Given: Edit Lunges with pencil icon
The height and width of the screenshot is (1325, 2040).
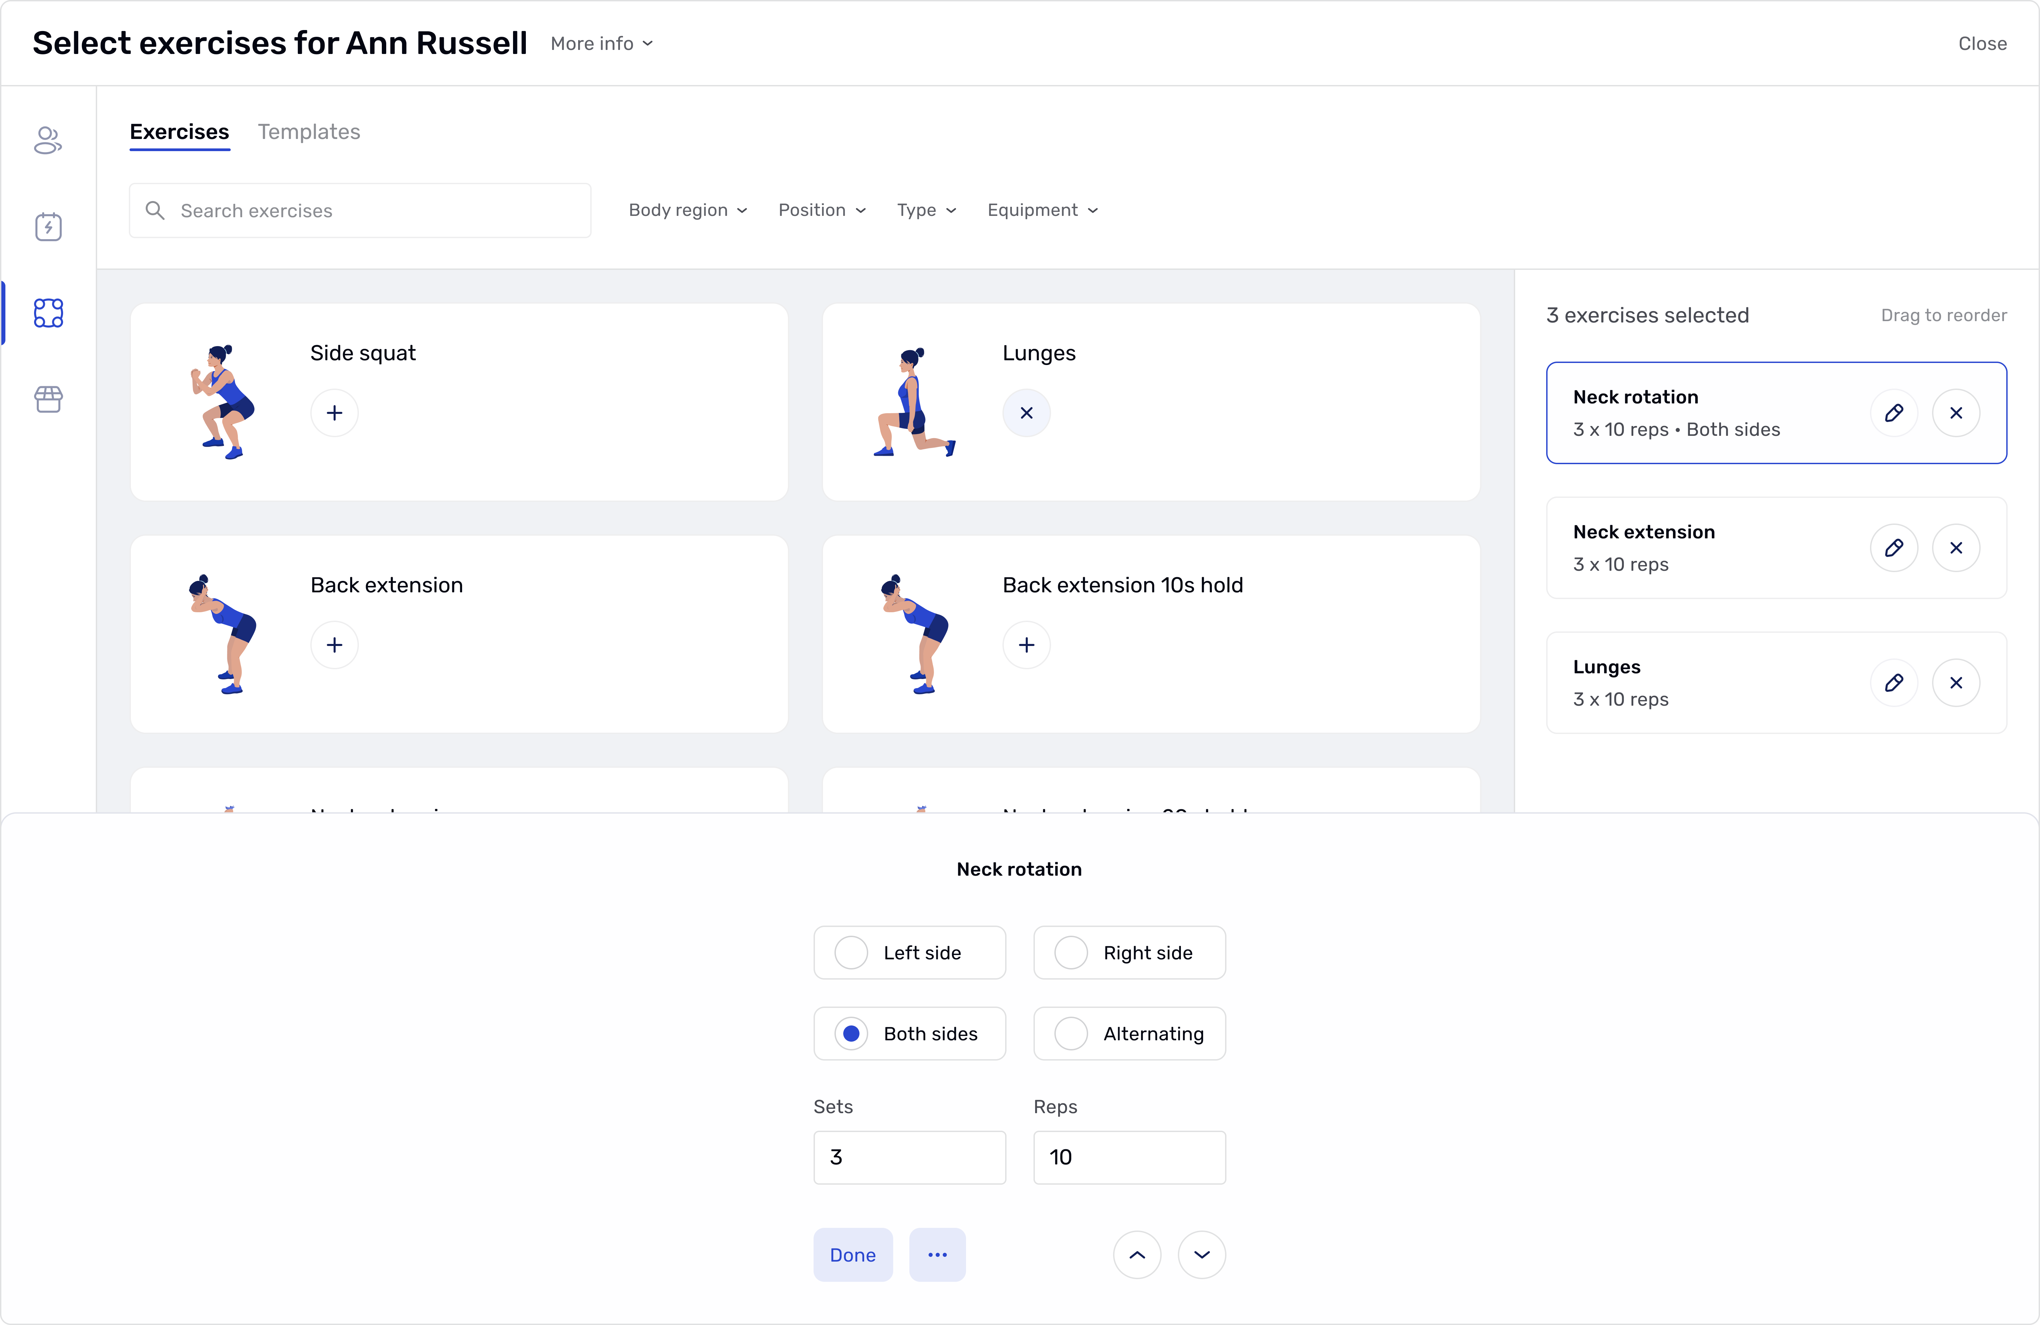Looking at the screenshot, I should 1893,683.
